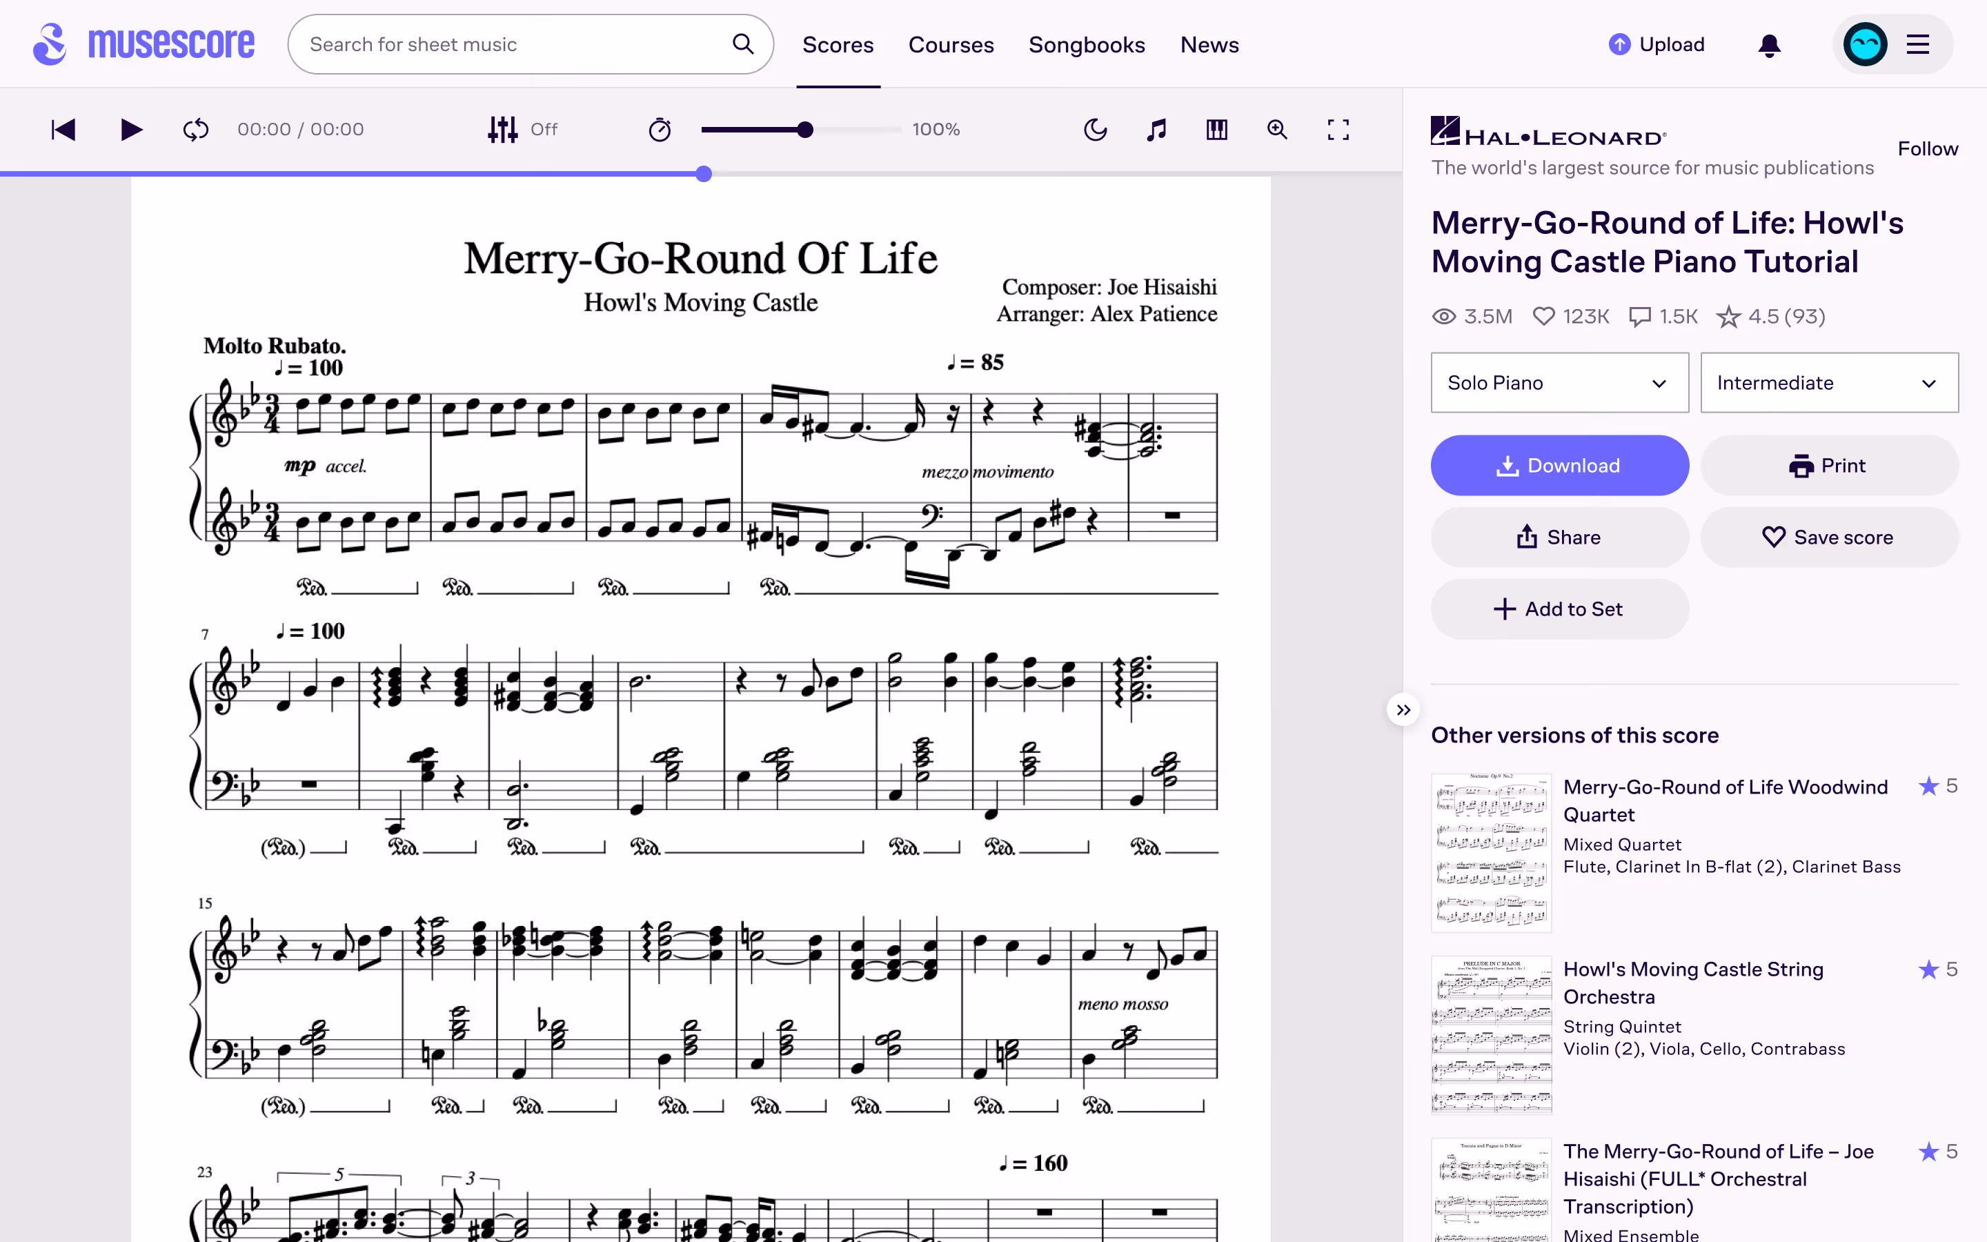Click the Musescore logo
The image size is (1987, 1242).
(x=144, y=44)
